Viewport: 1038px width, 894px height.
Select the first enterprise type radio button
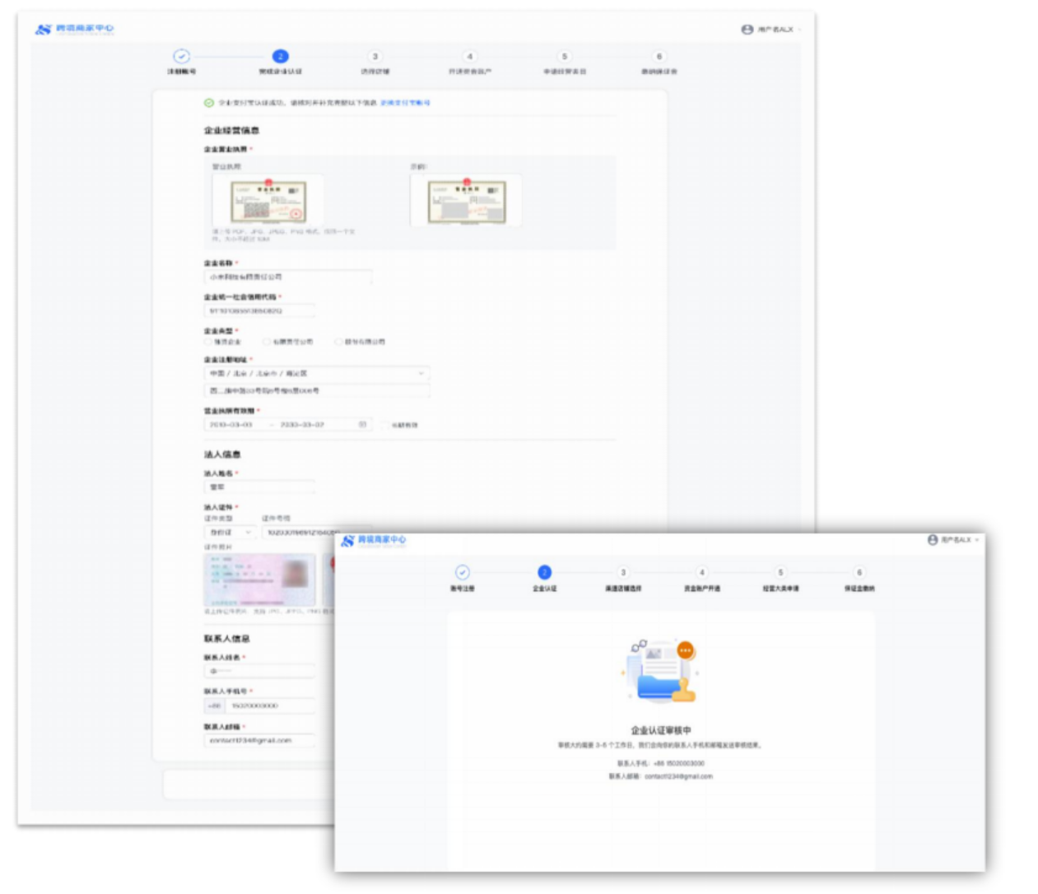point(208,342)
